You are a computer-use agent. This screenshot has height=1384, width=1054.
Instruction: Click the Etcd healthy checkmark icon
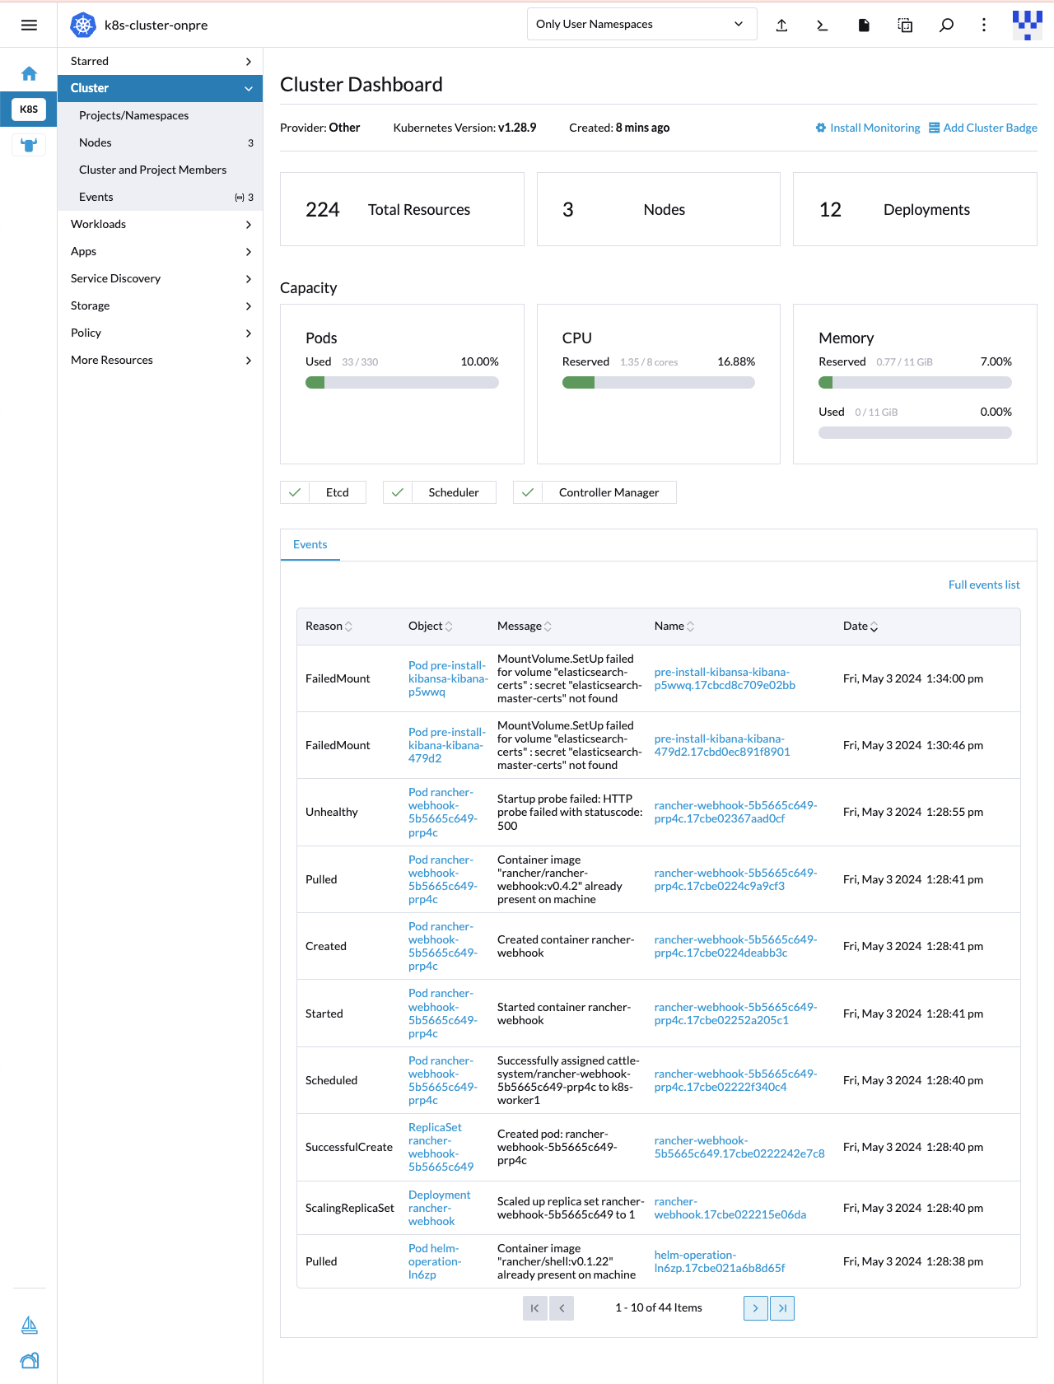[295, 492]
